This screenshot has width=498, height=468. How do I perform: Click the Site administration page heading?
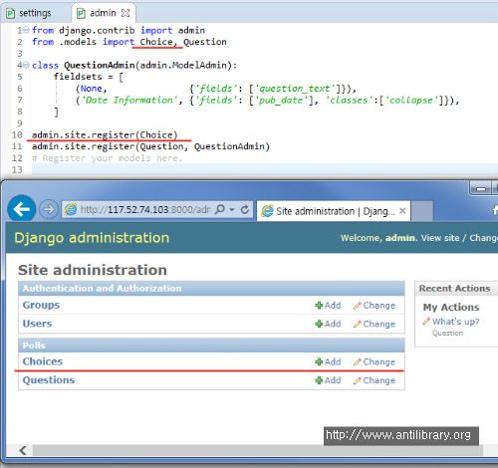tap(93, 270)
